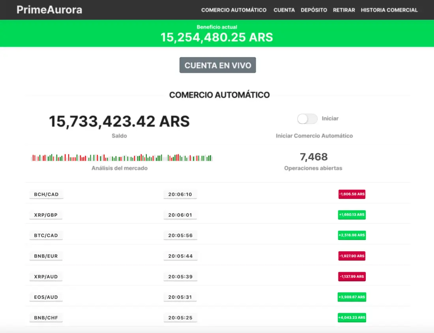Select the BCH/CAD pair label

(x=46, y=195)
